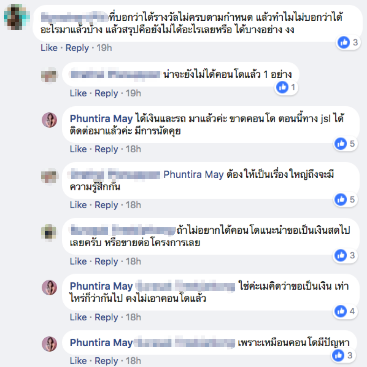Open the 18h timestamp on the last comment

(x=133, y=361)
